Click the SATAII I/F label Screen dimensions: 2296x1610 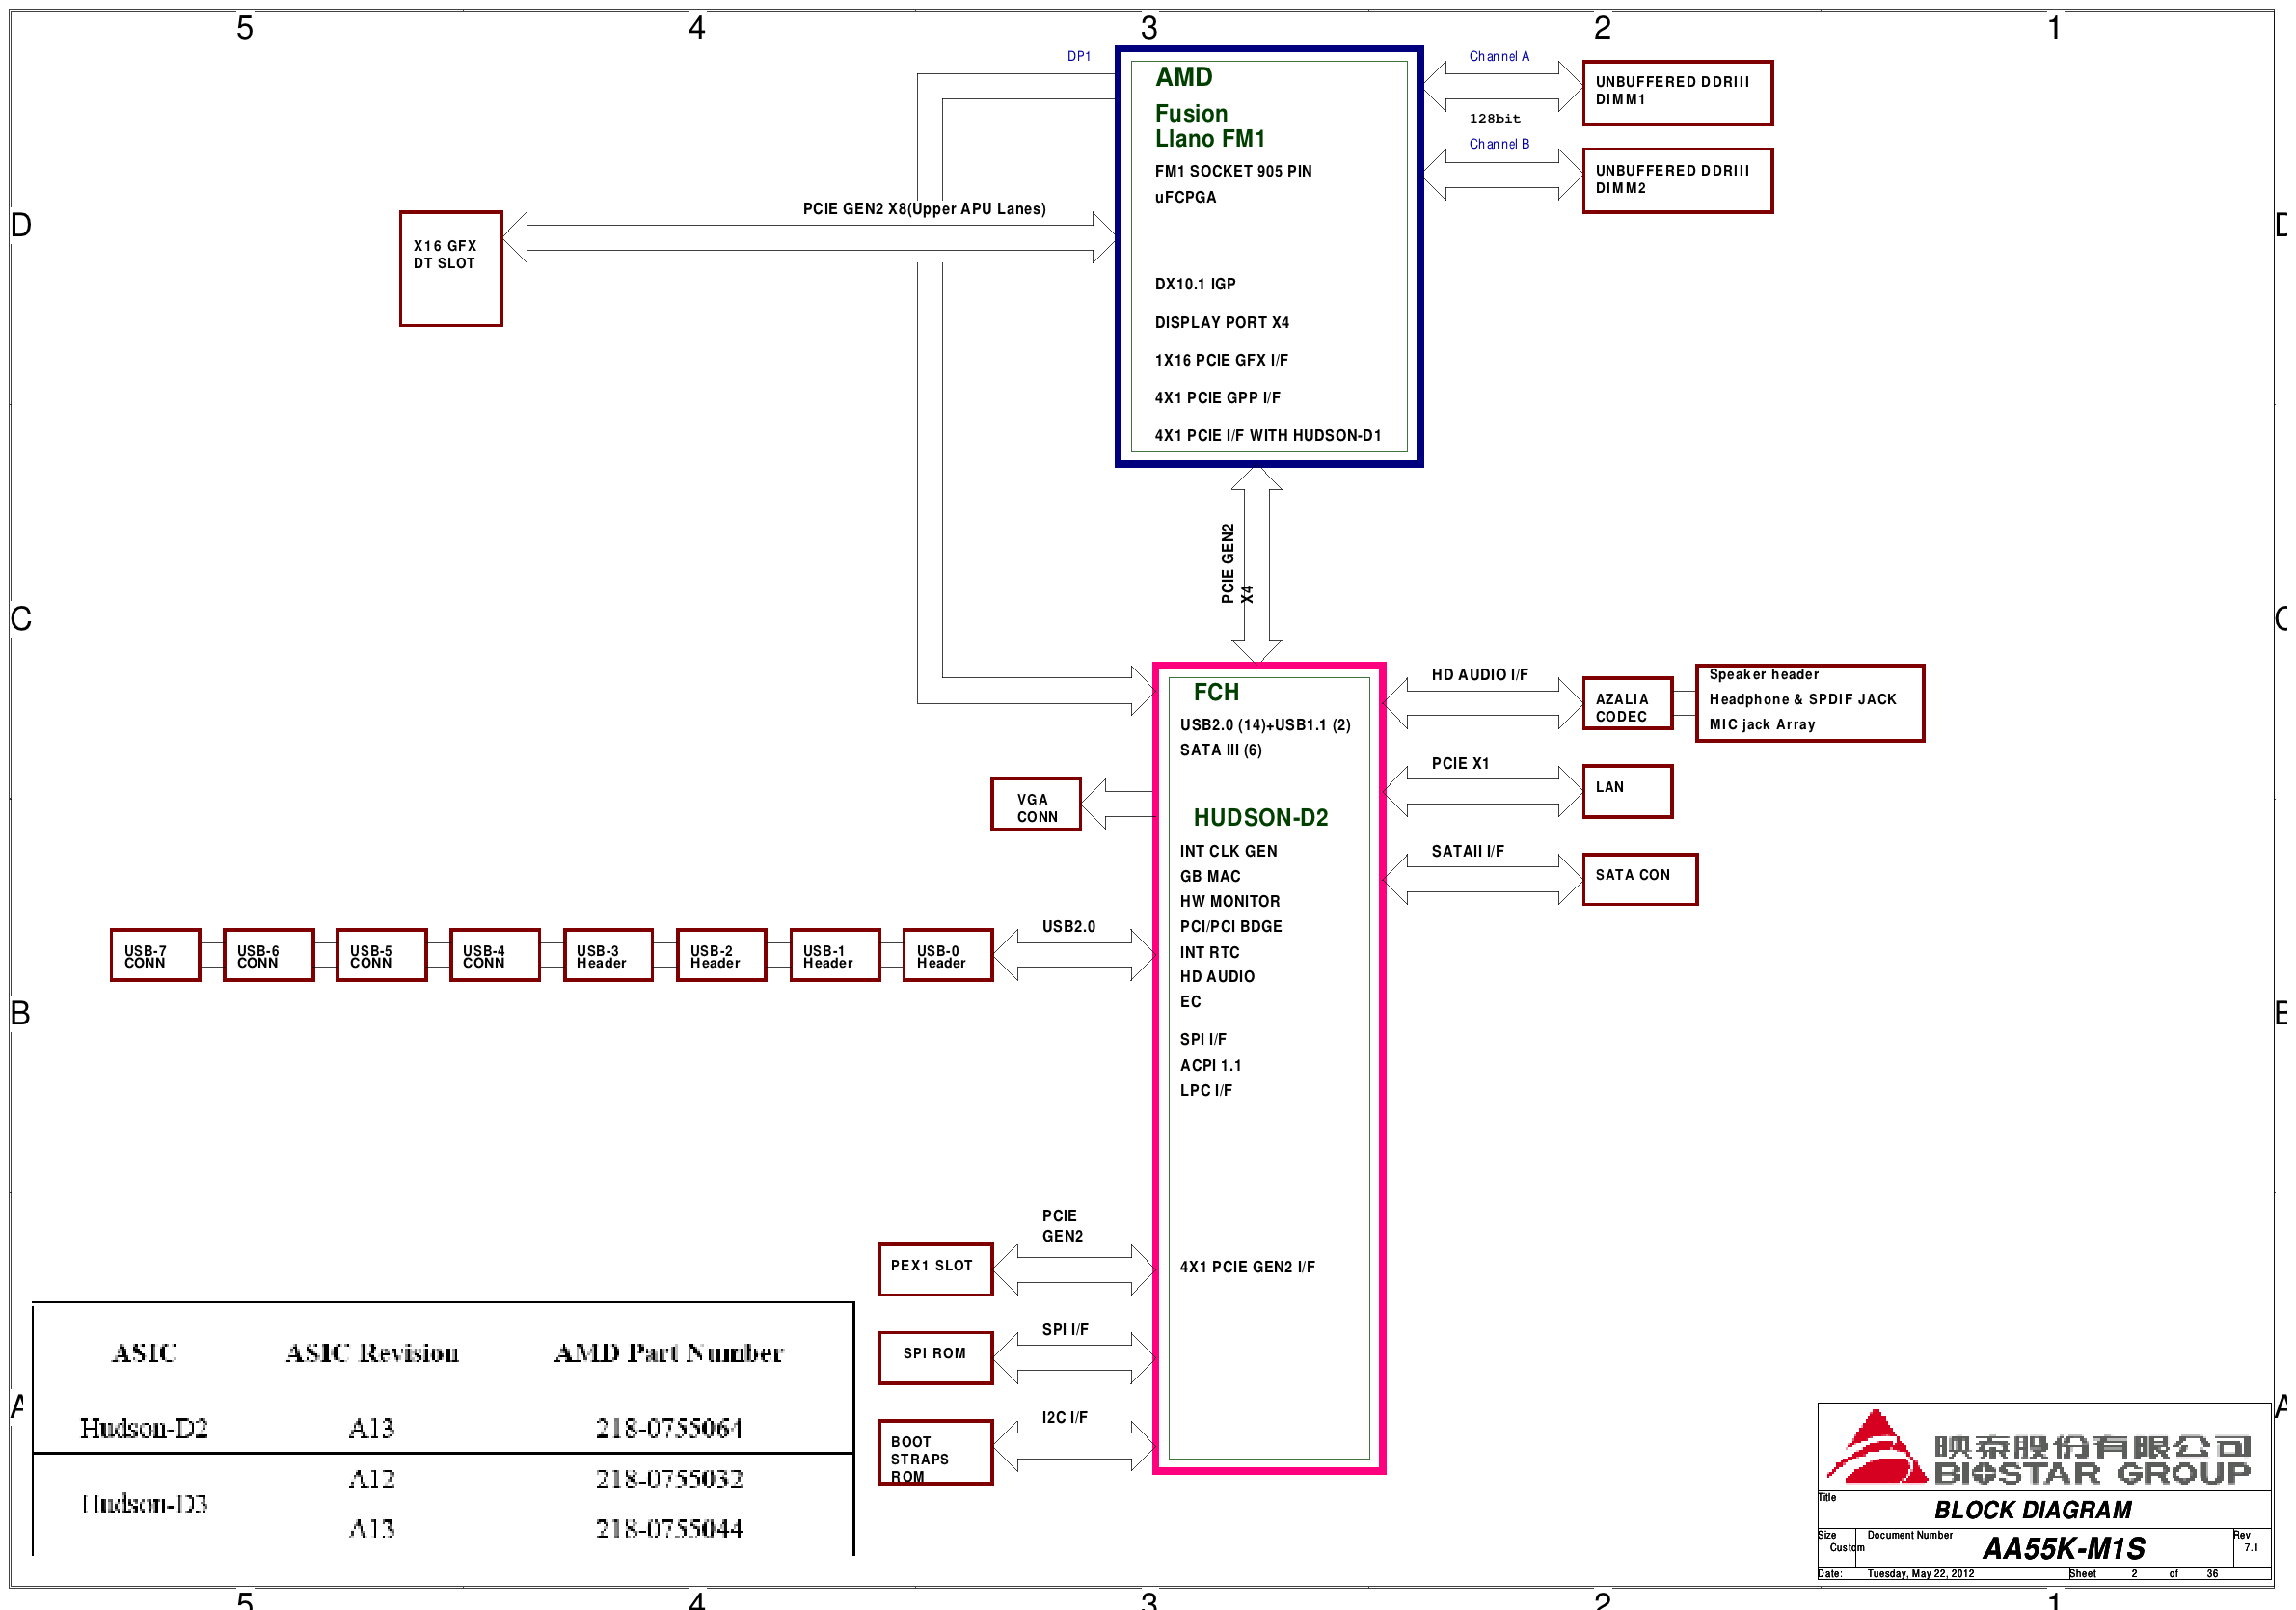pyautogui.click(x=1467, y=851)
